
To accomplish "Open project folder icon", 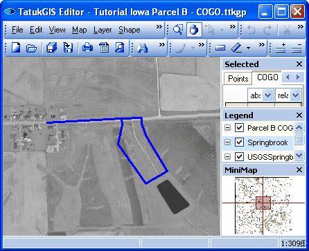I will 31,48.
